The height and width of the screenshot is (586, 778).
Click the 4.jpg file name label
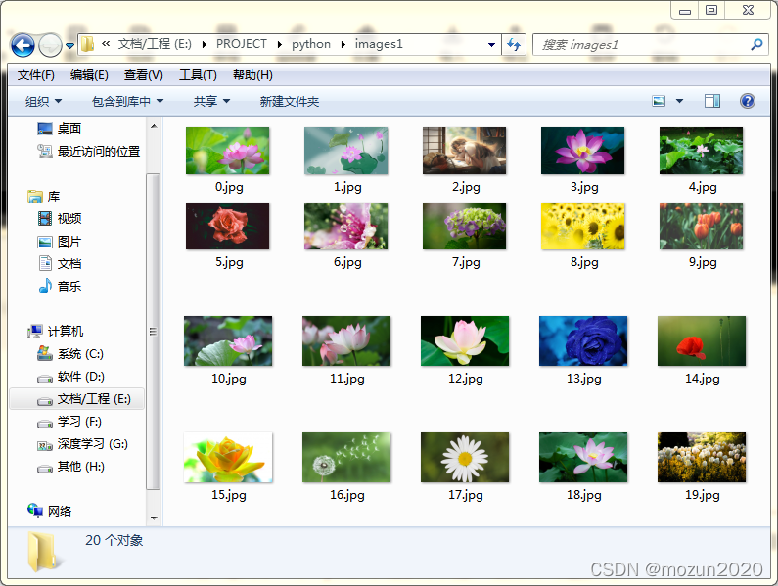pos(703,187)
